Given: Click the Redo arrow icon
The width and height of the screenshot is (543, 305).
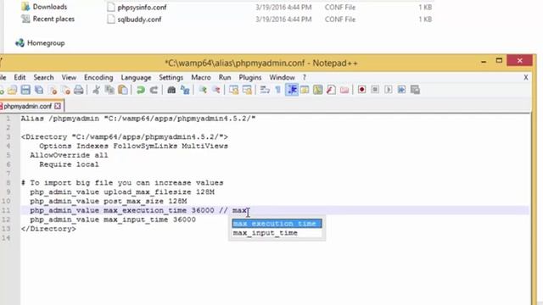Looking at the screenshot, I should (x=154, y=91).
